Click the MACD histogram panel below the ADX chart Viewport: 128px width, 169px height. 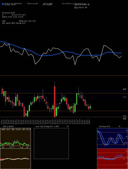pos(15,159)
